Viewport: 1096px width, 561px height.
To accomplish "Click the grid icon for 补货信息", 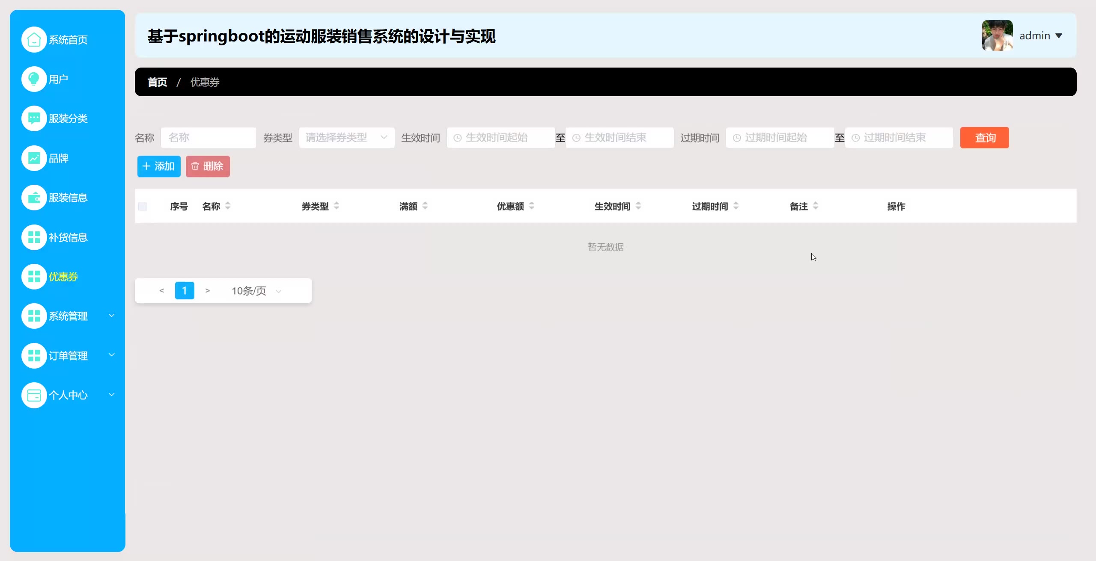I will 34,237.
